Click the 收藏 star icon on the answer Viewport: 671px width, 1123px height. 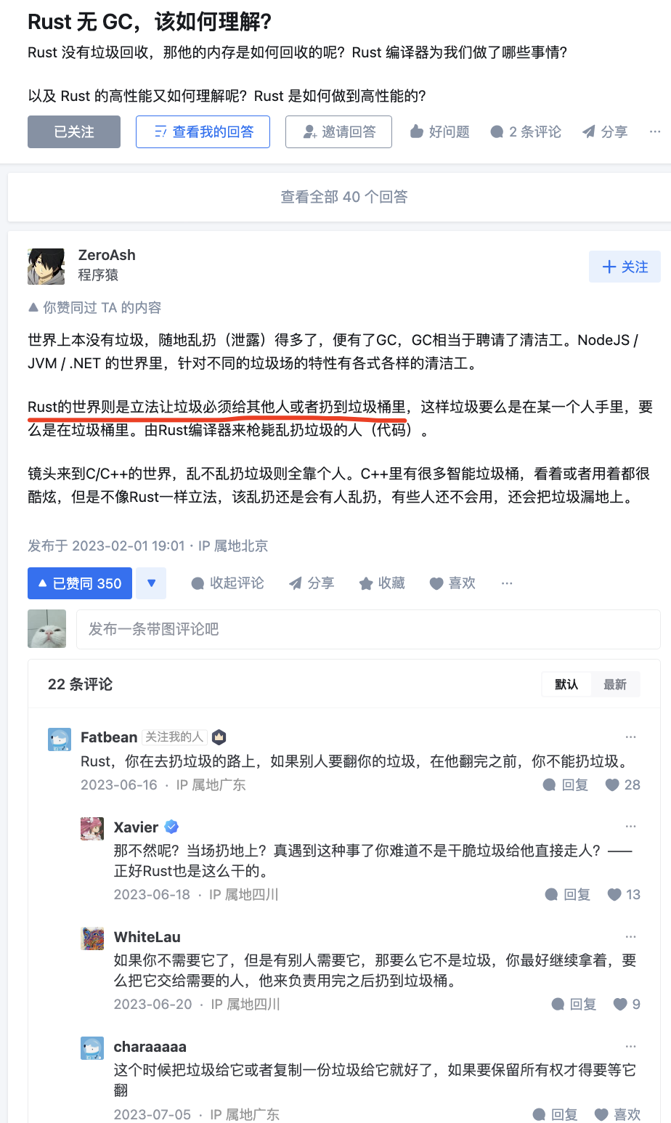[366, 583]
